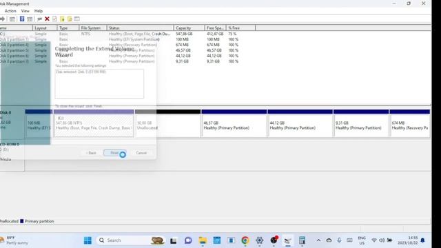Click the Back button in the wizard

click(91, 153)
